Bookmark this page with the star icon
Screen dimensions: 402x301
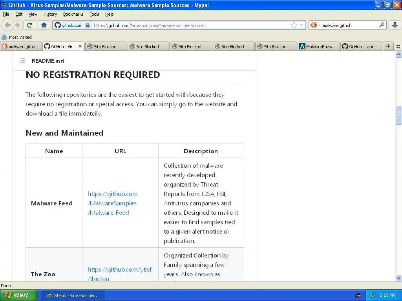point(294,25)
